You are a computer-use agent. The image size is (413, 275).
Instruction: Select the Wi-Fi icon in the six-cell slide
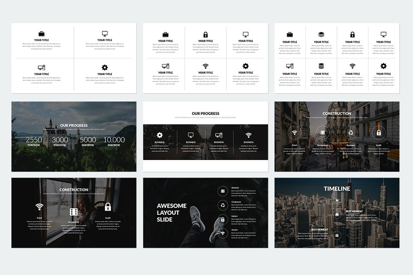206,66
